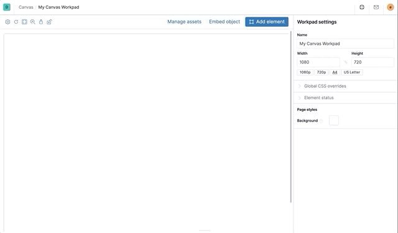Screen dimensions: 398x233
Task: Open the mail newsfeed icon
Action: [376, 7]
